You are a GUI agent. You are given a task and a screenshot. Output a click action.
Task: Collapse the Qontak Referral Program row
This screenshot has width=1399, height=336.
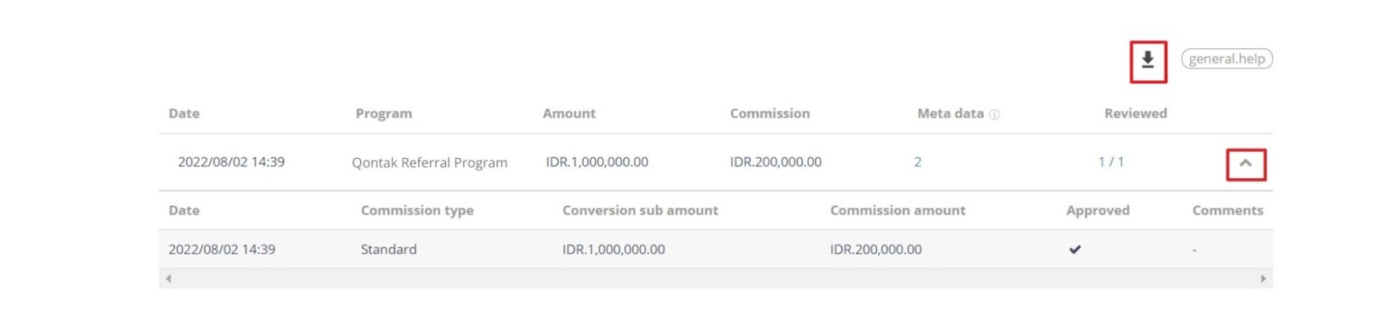pos(1245,163)
